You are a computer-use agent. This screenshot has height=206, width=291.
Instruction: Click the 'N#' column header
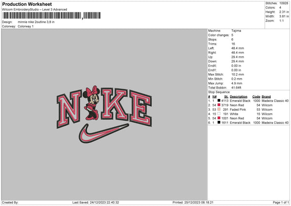pos(214,97)
